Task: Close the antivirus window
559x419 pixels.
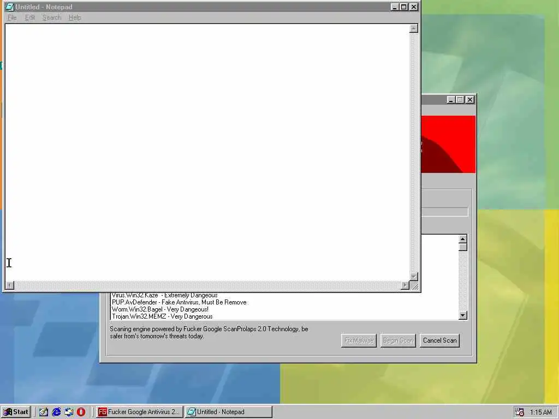Action: coord(470,100)
